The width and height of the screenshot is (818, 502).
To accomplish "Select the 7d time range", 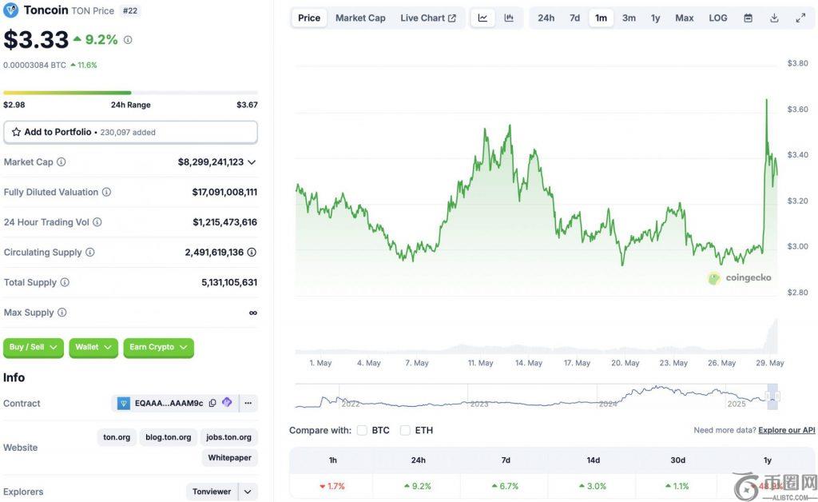I will click(574, 18).
